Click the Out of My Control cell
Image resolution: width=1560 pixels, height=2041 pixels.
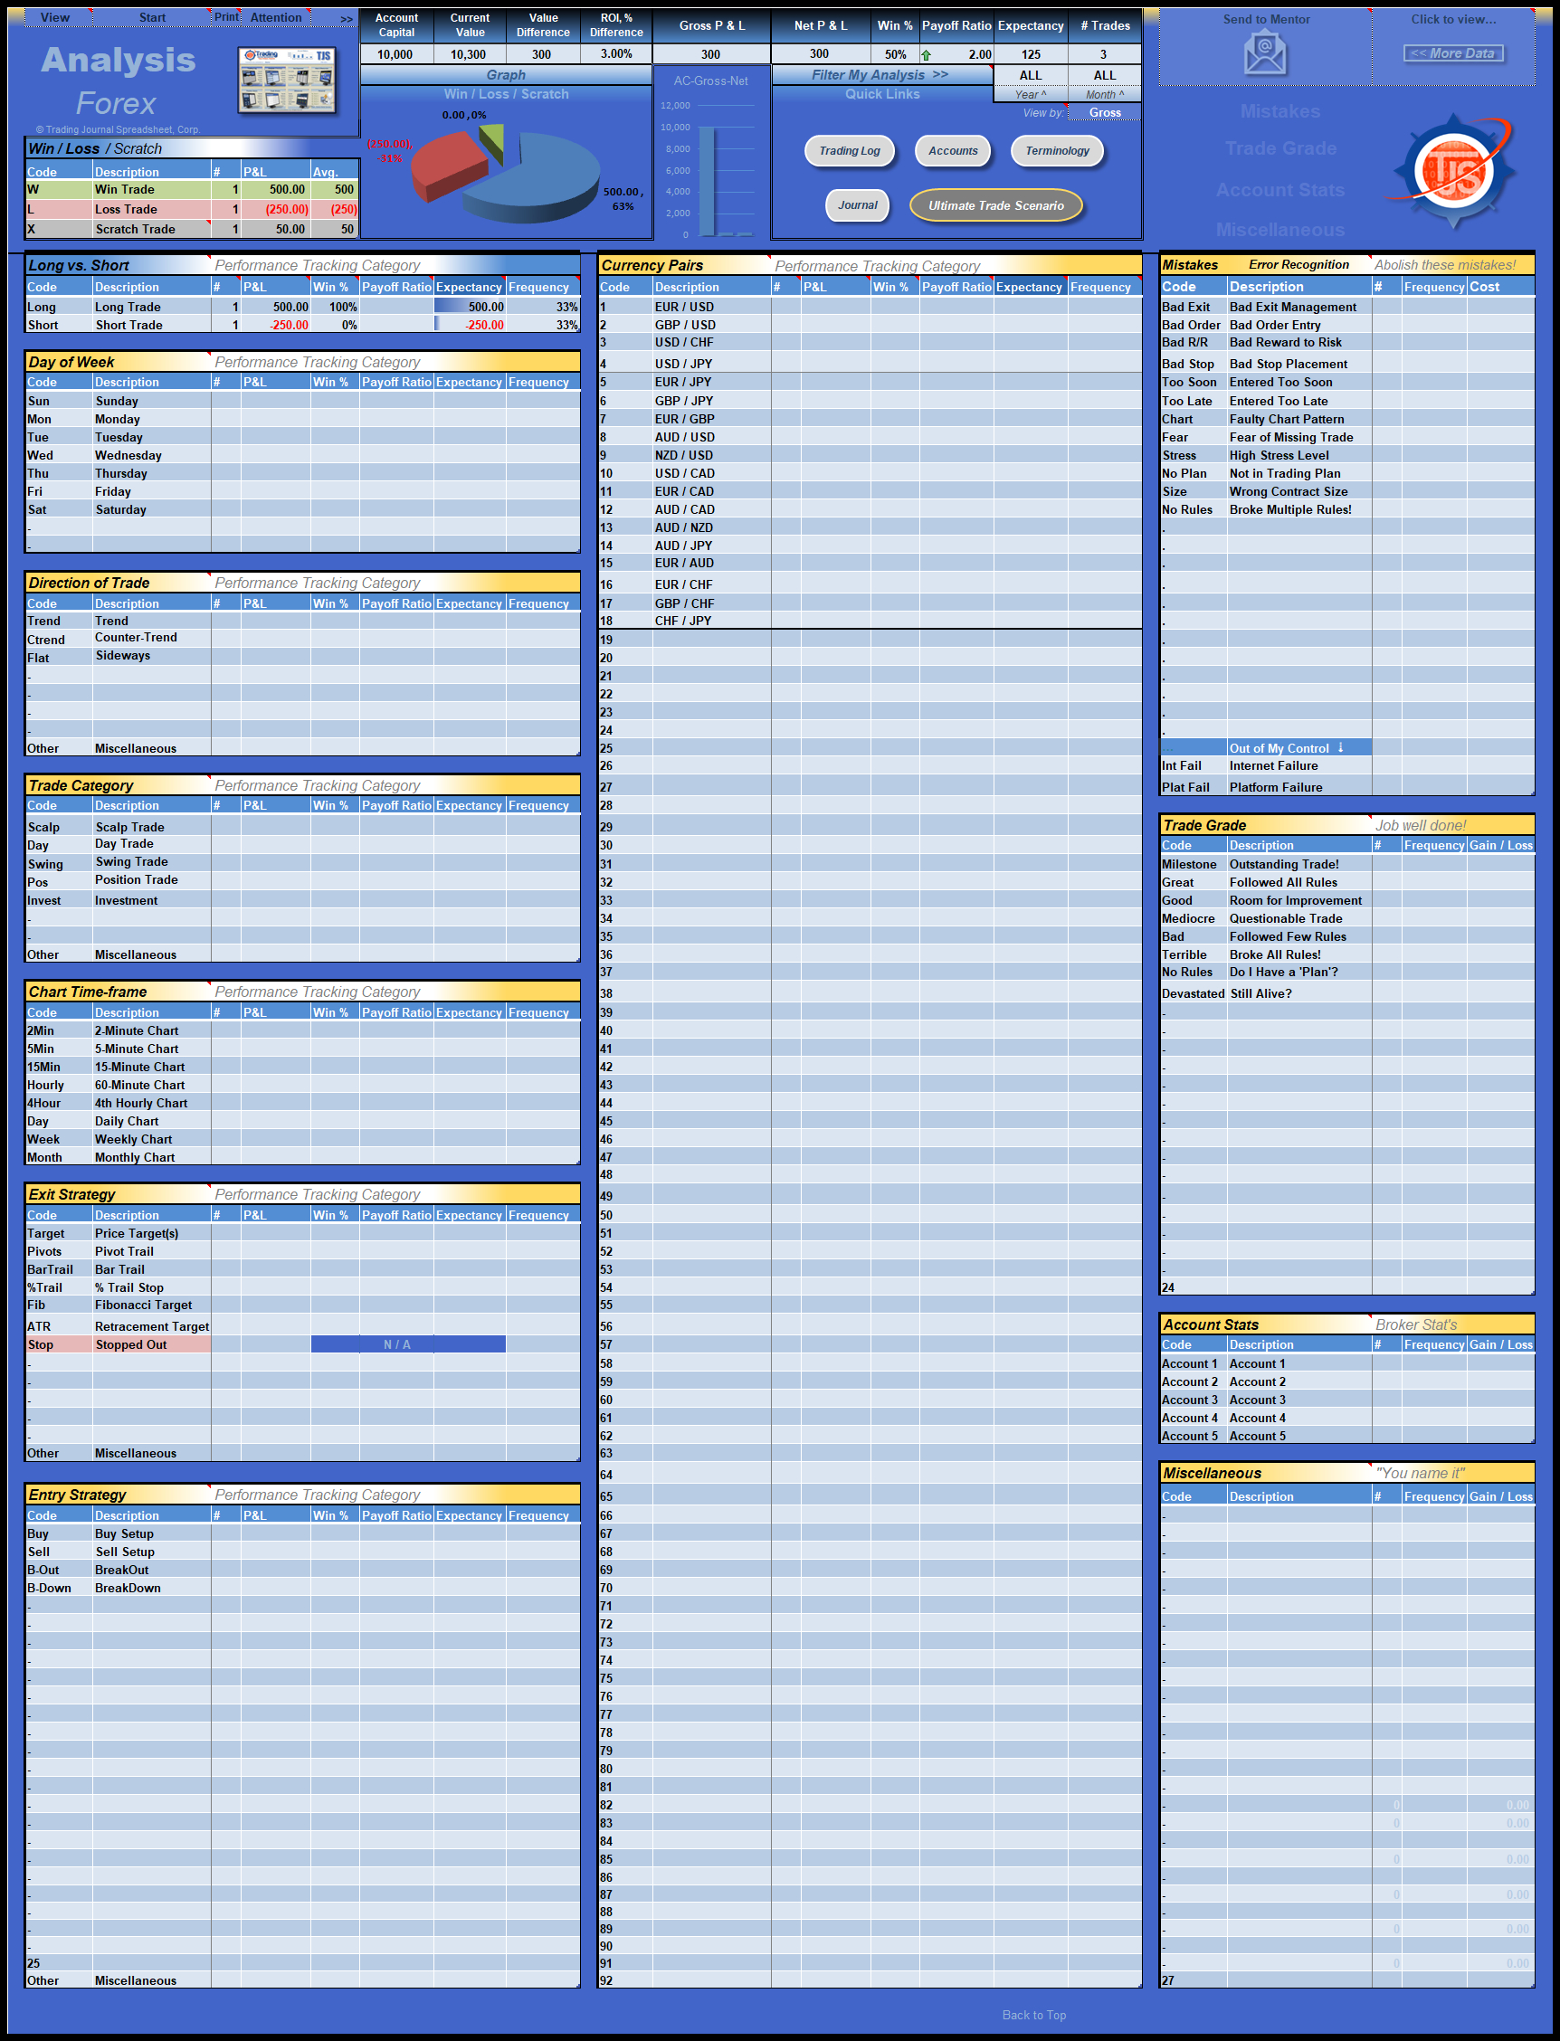(1298, 748)
